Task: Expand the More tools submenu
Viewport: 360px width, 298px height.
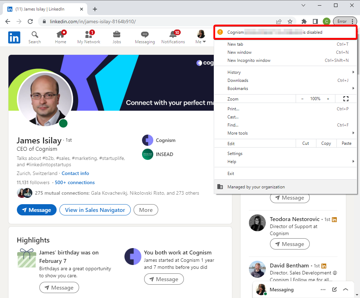Action: coord(285,133)
